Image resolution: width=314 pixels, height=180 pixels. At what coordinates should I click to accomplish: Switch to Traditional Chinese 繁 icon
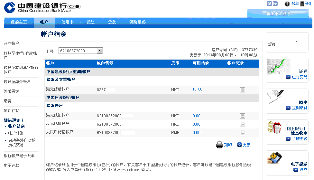(269, 4)
